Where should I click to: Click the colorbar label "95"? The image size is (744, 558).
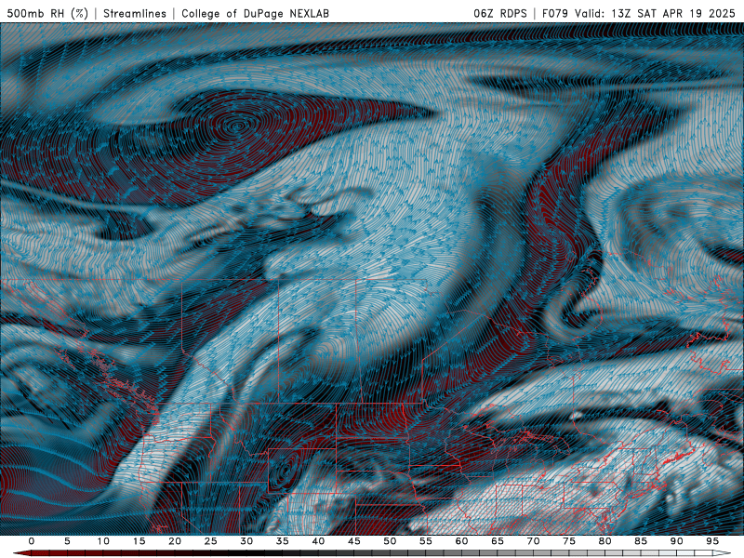(x=712, y=541)
